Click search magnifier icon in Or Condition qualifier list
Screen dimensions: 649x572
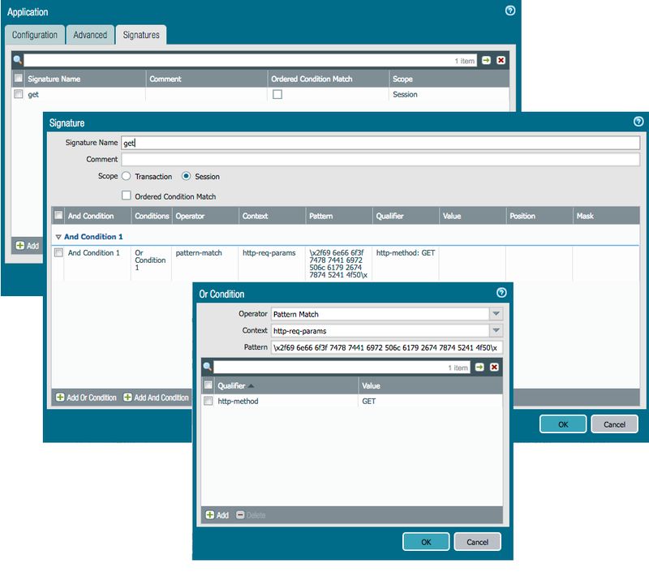[208, 367]
